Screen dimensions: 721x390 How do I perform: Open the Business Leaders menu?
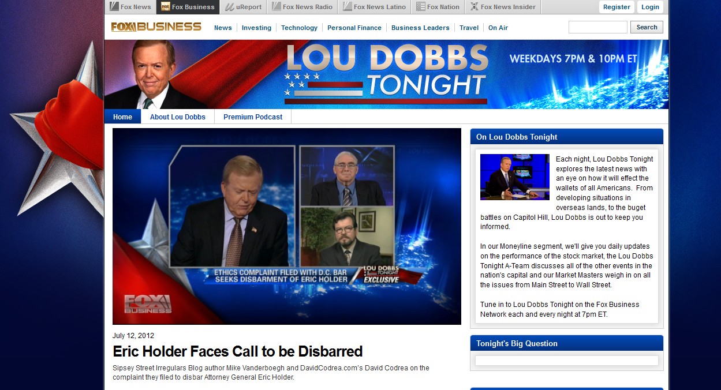420,28
